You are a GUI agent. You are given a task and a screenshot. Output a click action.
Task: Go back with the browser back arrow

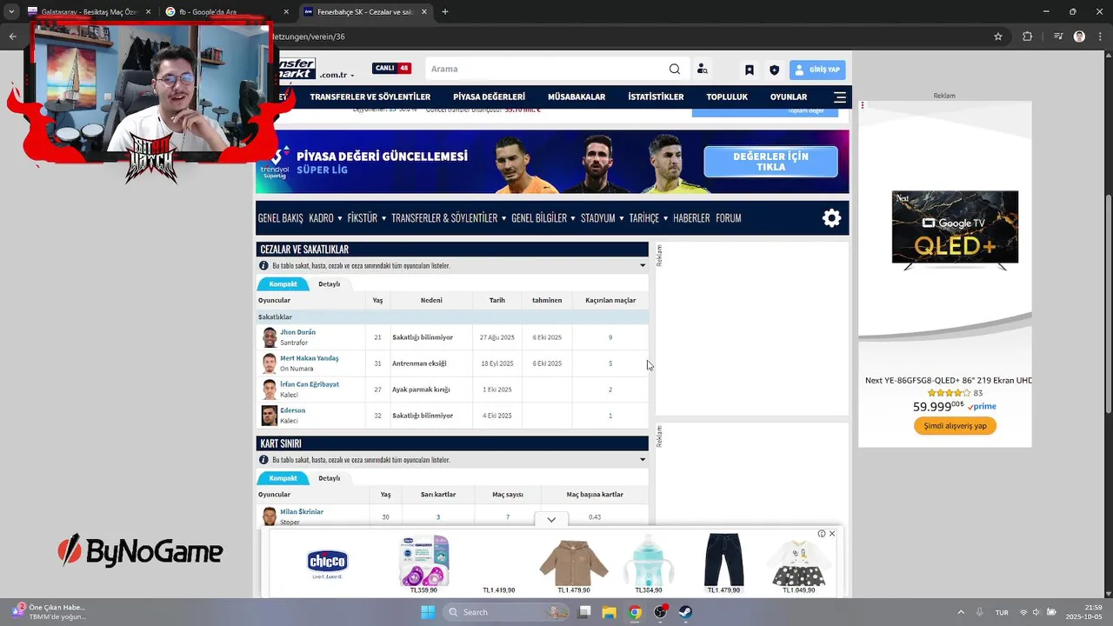[12, 37]
